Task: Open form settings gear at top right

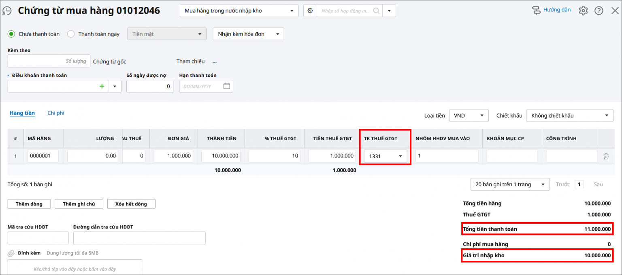Action: click(583, 11)
